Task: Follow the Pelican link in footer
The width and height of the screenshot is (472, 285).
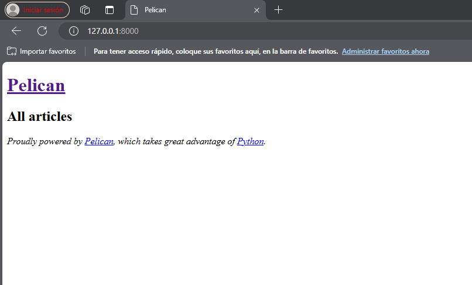Action: (99, 141)
